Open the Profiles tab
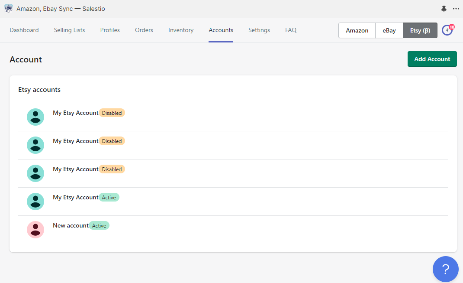Screen dimensions: 463x283 110,30
